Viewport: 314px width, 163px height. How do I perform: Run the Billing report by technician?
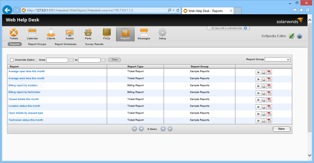pyautogui.click(x=258, y=93)
